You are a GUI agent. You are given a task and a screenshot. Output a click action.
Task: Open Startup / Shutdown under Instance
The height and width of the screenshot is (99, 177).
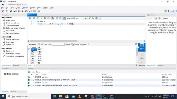[13, 40]
